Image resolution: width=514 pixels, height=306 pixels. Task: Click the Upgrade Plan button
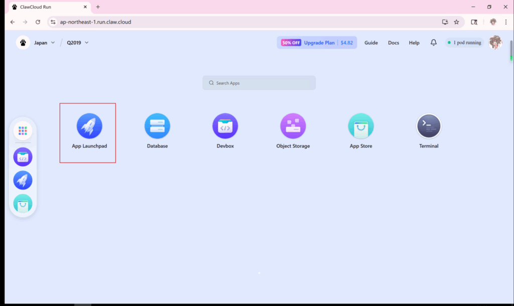(317, 43)
